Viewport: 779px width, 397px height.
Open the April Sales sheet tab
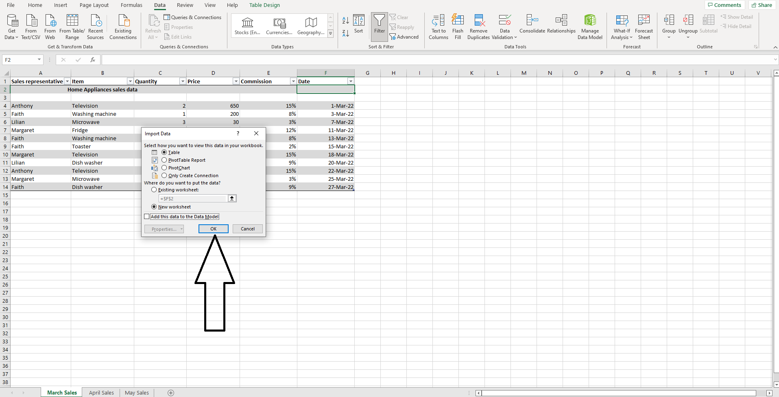pyautogui.click(x=101, y=392)
